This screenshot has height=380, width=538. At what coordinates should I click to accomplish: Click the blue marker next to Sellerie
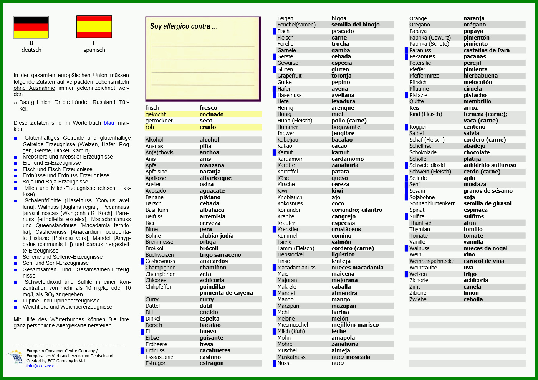point(406,178)
